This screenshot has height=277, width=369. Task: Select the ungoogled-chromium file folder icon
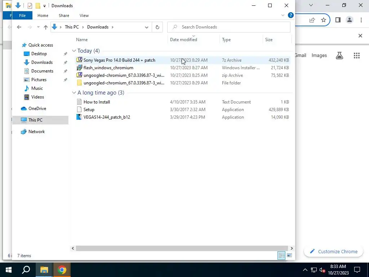(x=79, y=83)
